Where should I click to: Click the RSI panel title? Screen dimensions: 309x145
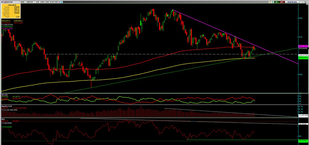3,120
